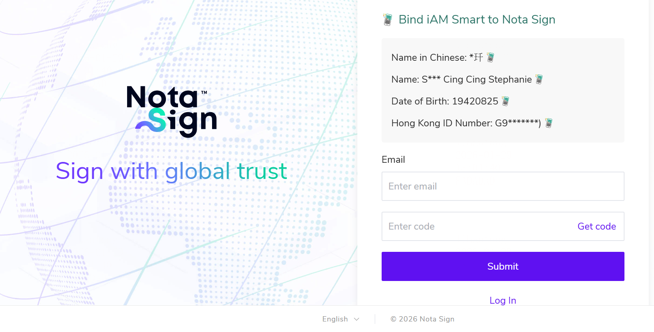Click iAM Smart icon after Cing Cing Stephanie
Image resolution: width=654 pixels, height=332 pixels.
pos(539,79)
